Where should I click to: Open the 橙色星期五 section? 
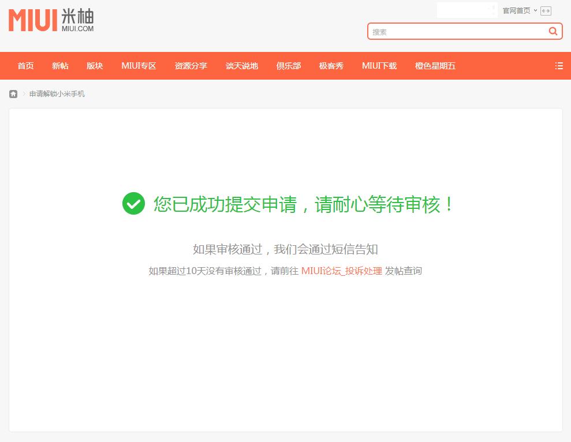tap(435, 66)
